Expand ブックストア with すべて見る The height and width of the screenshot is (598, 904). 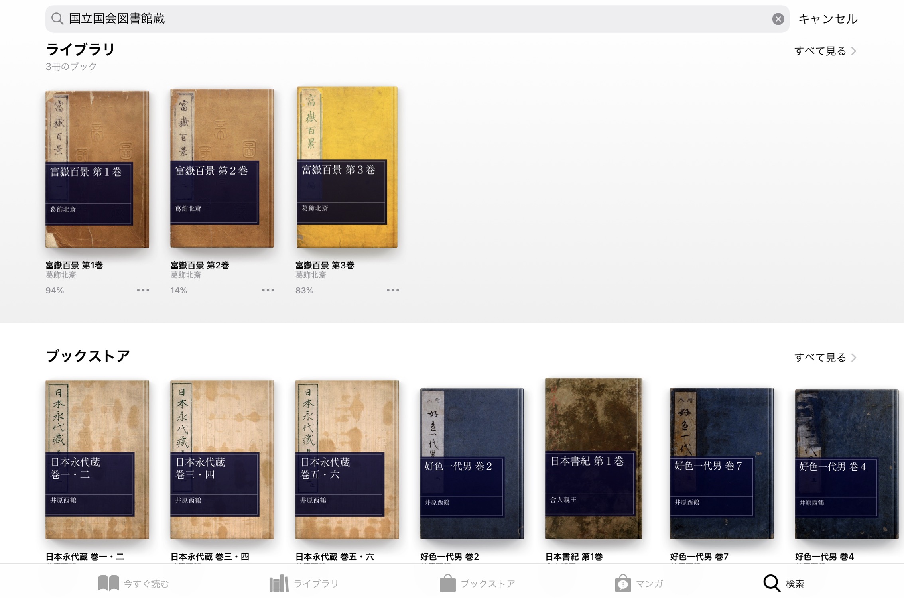tap(825, 357)
